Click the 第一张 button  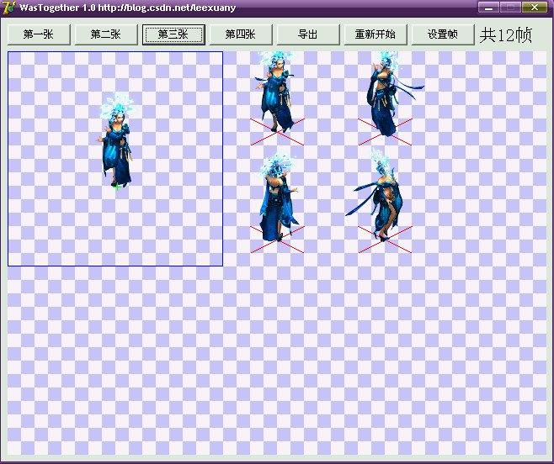39,34
